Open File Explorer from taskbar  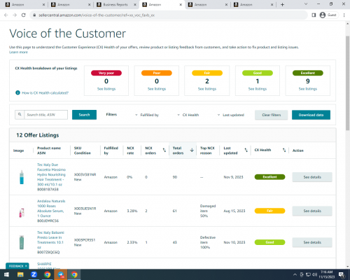[x=20, y=274]
